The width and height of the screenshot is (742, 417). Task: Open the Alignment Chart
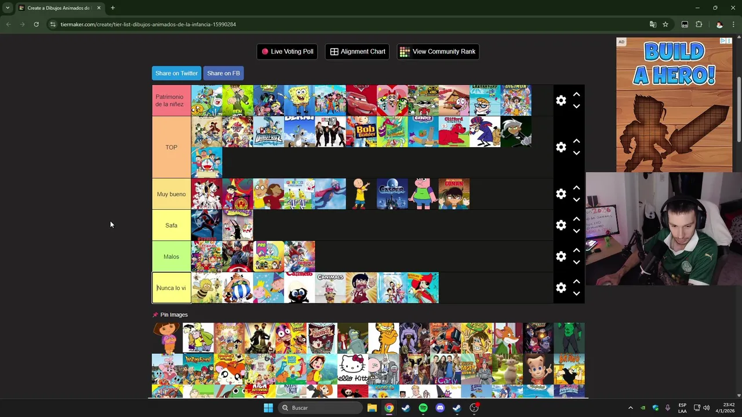coord(358,52)
